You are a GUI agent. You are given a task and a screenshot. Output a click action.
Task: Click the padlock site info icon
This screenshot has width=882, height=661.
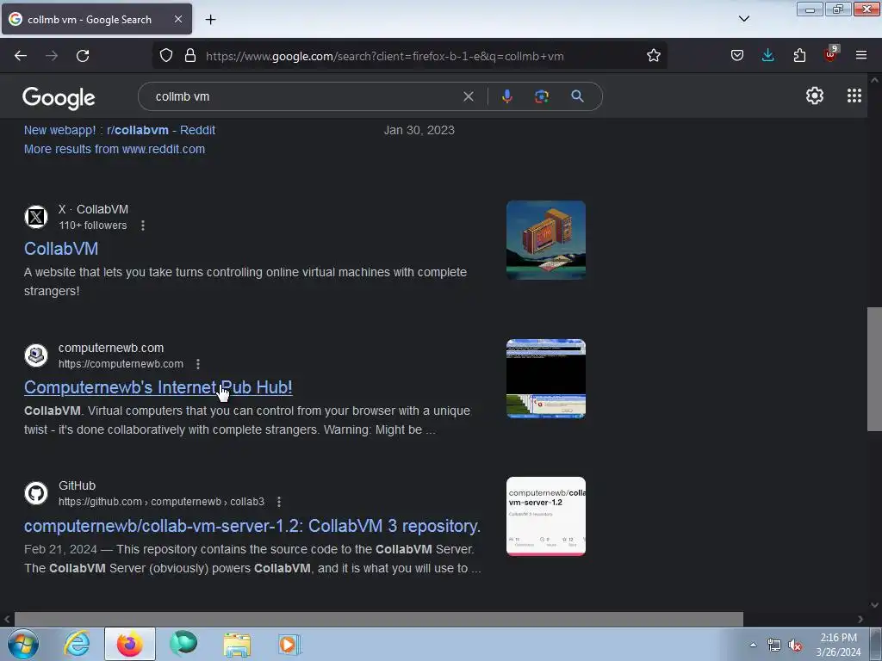pyautogui.click(x=190, y=56)
